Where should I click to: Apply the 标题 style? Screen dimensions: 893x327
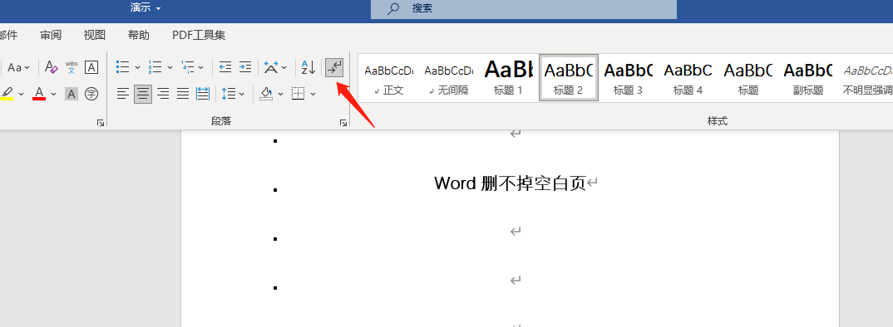pyautogui.click(x=747, y=79)
